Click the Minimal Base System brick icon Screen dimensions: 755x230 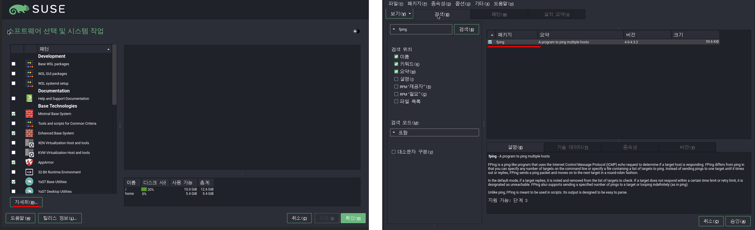pos(29,113)
